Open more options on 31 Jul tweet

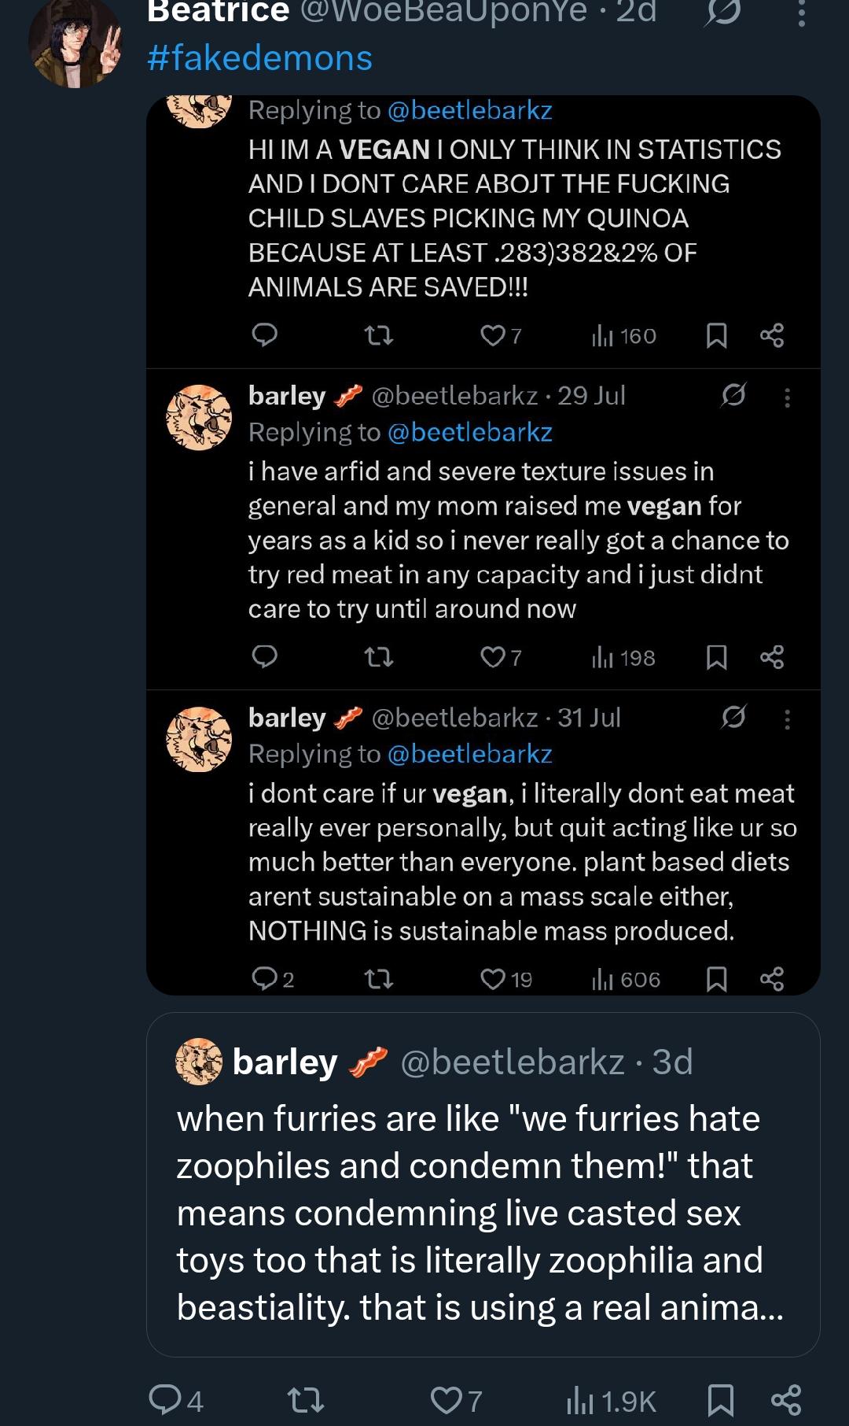click(x=787, y=719)
